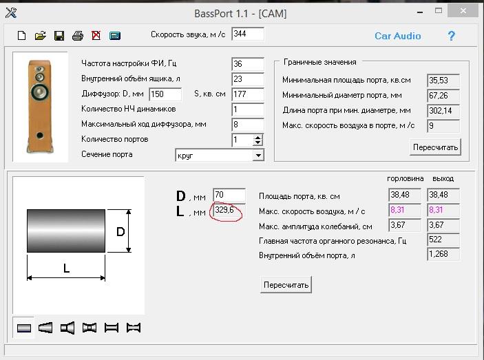Viewport: 484px width, 360px height.
Task: Focus the port length L field
Action: tap(227, 211)
